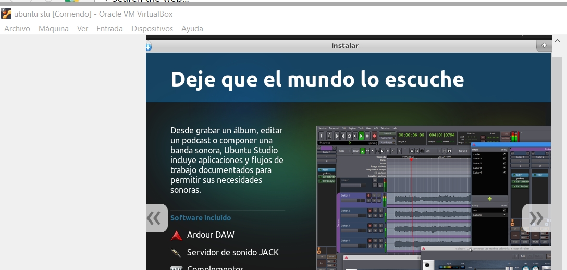Viewport: 567px width, 270px height.
Task: Advance to the next installer slide
Action: [x=536, y=218]
